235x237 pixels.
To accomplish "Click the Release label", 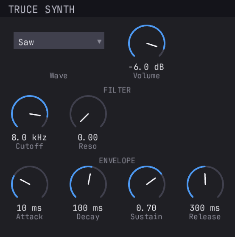I will click(x=205, y=217).
